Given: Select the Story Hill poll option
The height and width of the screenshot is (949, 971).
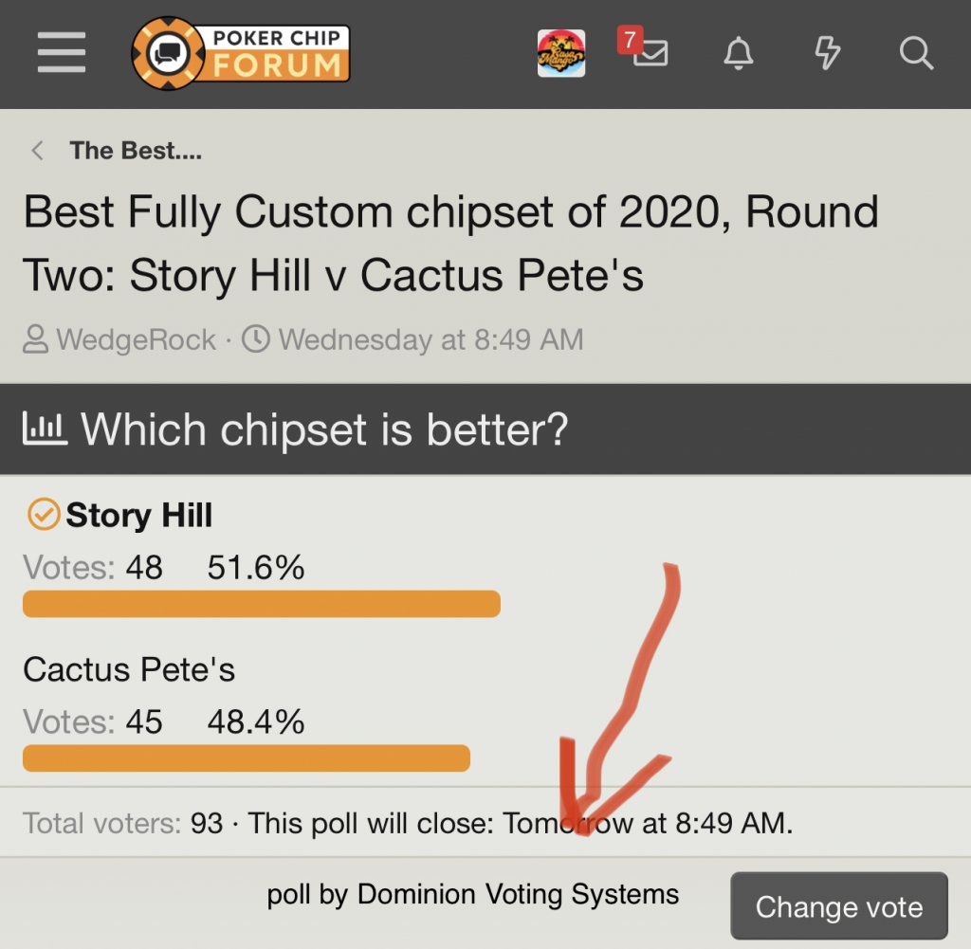Looking at the screenshot, I should [139, 516].
